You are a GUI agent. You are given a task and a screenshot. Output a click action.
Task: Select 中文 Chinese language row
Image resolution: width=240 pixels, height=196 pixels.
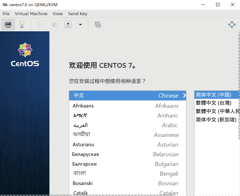pyautogui.click(x=128, y=96)
